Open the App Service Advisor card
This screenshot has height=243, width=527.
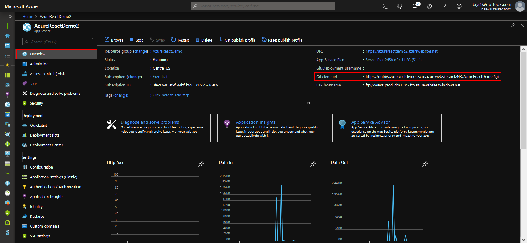[x=387, y=128]
